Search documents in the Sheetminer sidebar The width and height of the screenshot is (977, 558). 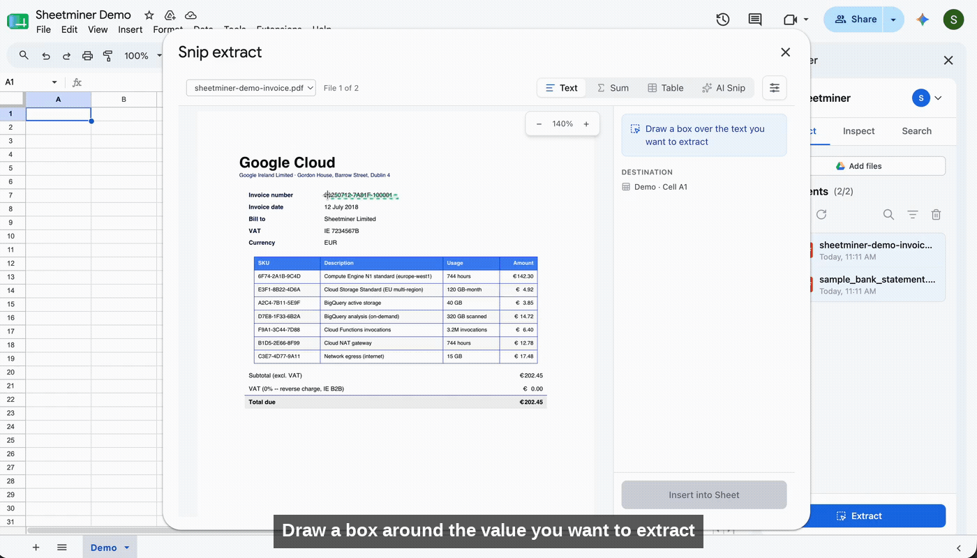click(x=888, y=215)
